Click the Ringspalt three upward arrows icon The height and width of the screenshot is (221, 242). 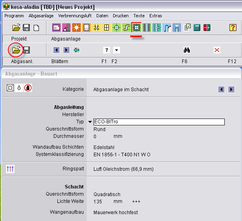tap(10, 169)
